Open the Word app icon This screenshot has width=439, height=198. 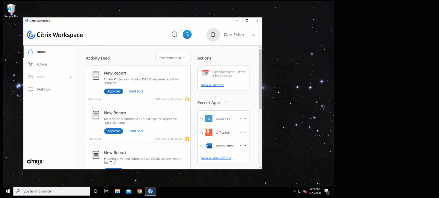pyautogui.click(x=209, y=146)
